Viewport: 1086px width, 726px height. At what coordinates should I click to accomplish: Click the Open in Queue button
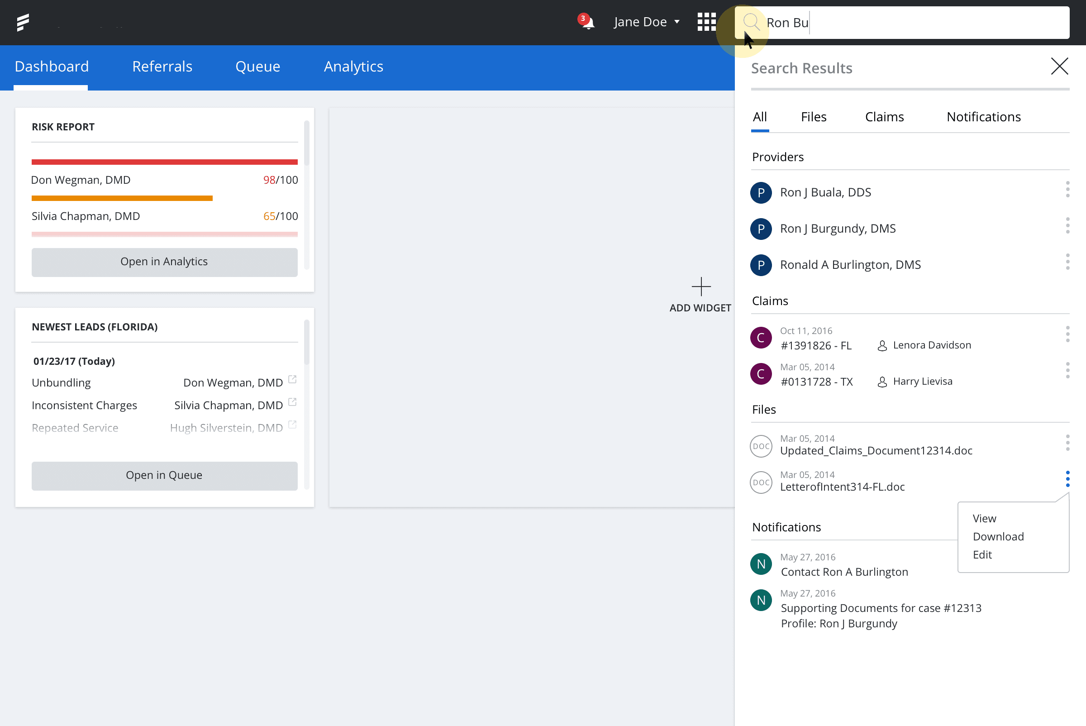[164, 476]
